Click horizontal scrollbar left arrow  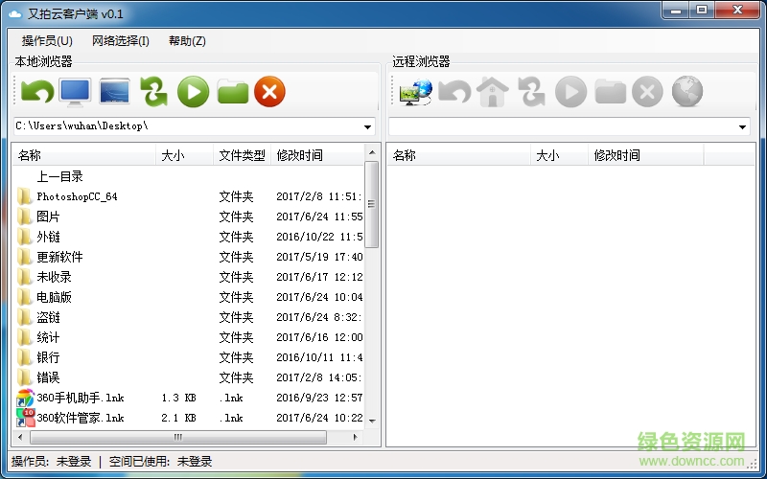tap(20, 437)
